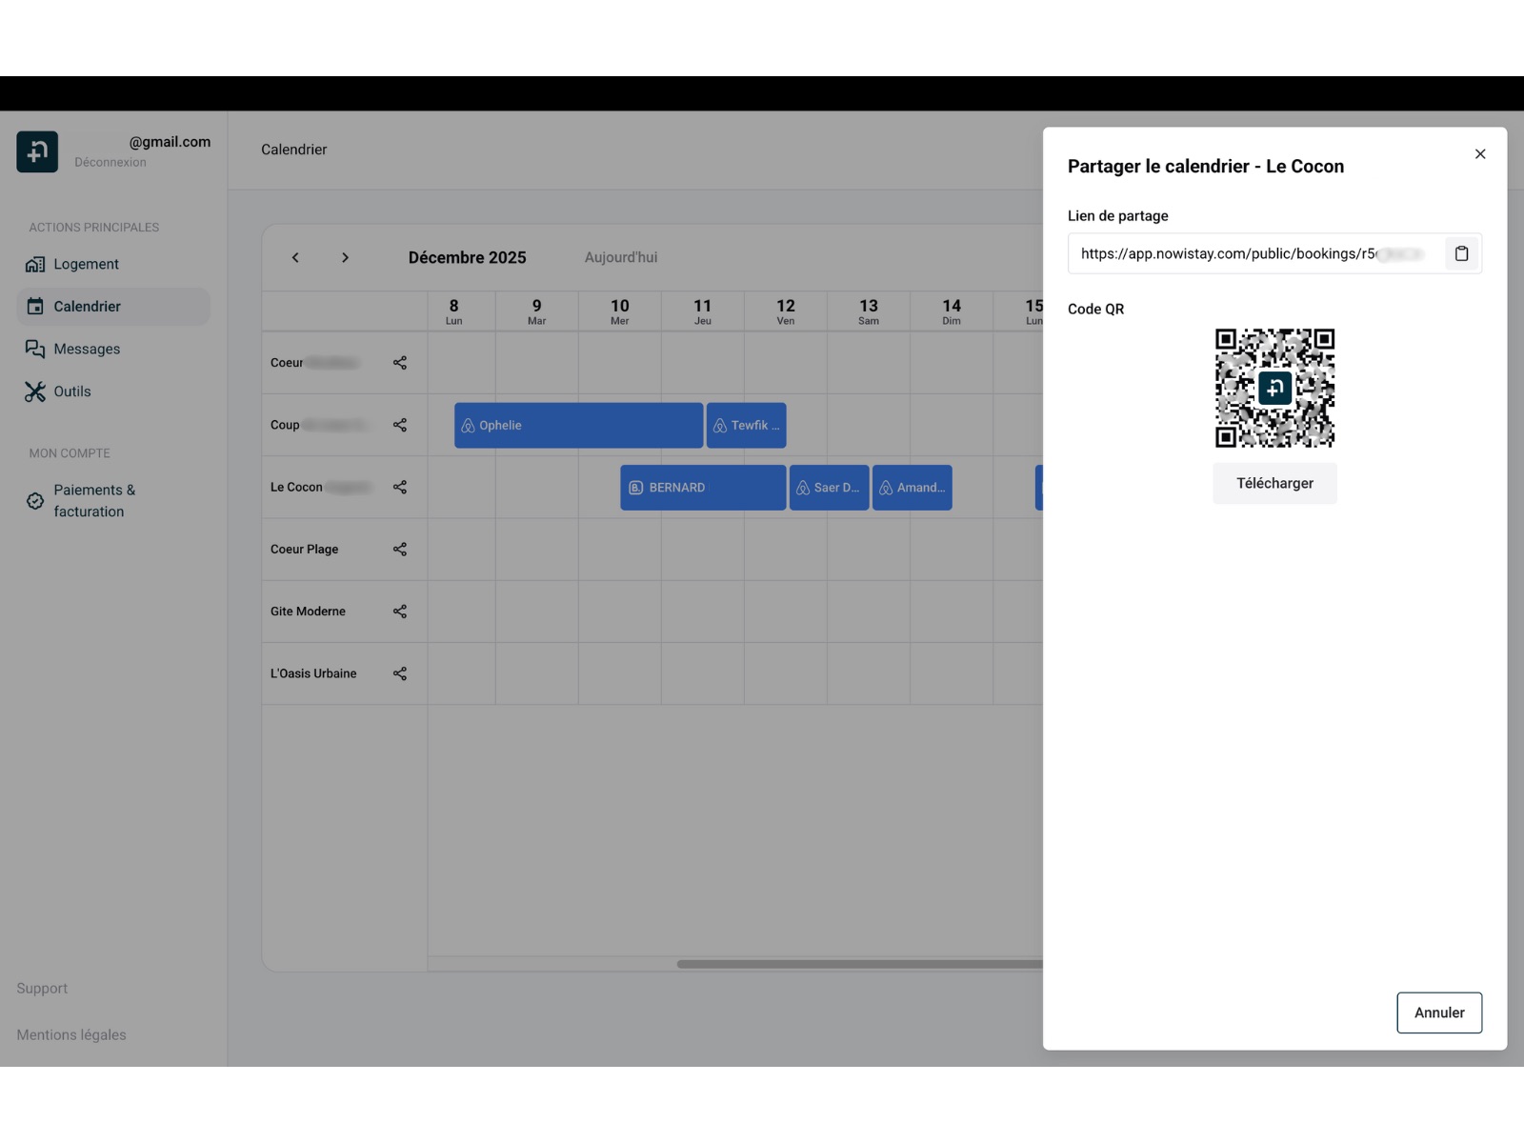Share the Coup listing calendar
The width and height of the screenshot is (1524, 1143).
[400, 425]
